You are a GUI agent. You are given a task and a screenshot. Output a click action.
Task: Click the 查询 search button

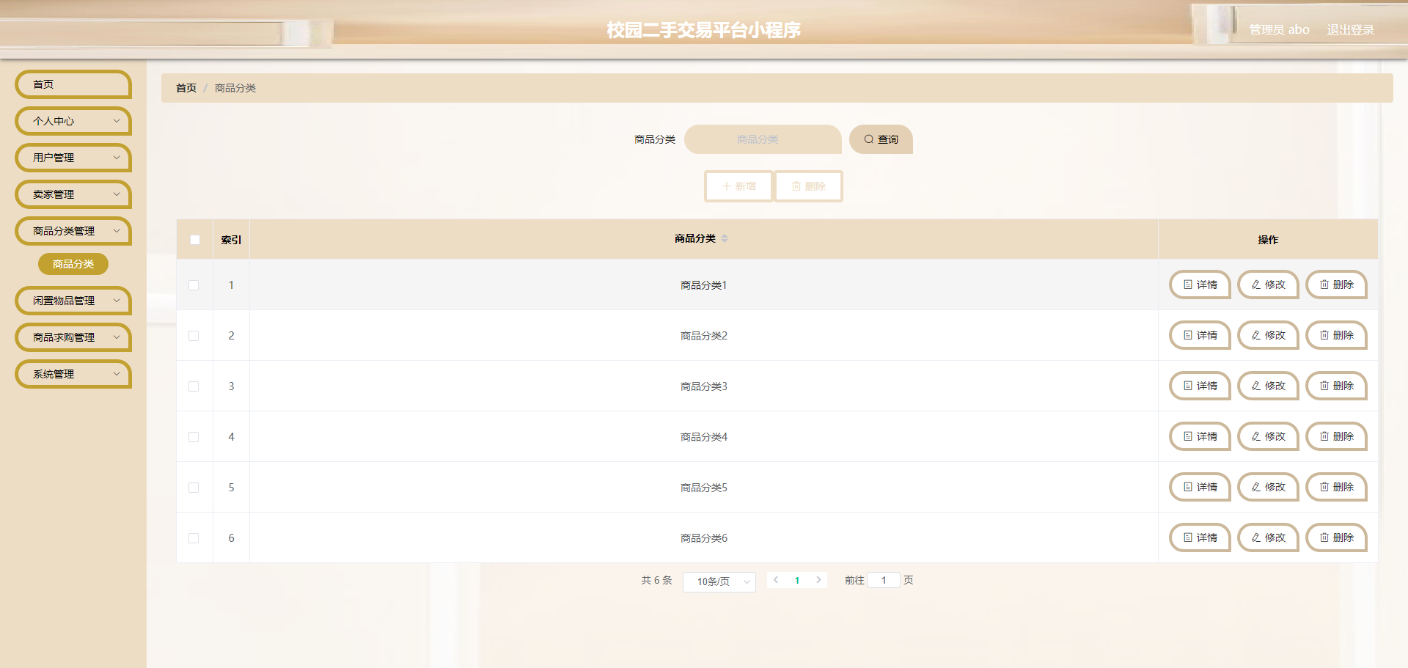click(881, 139)
